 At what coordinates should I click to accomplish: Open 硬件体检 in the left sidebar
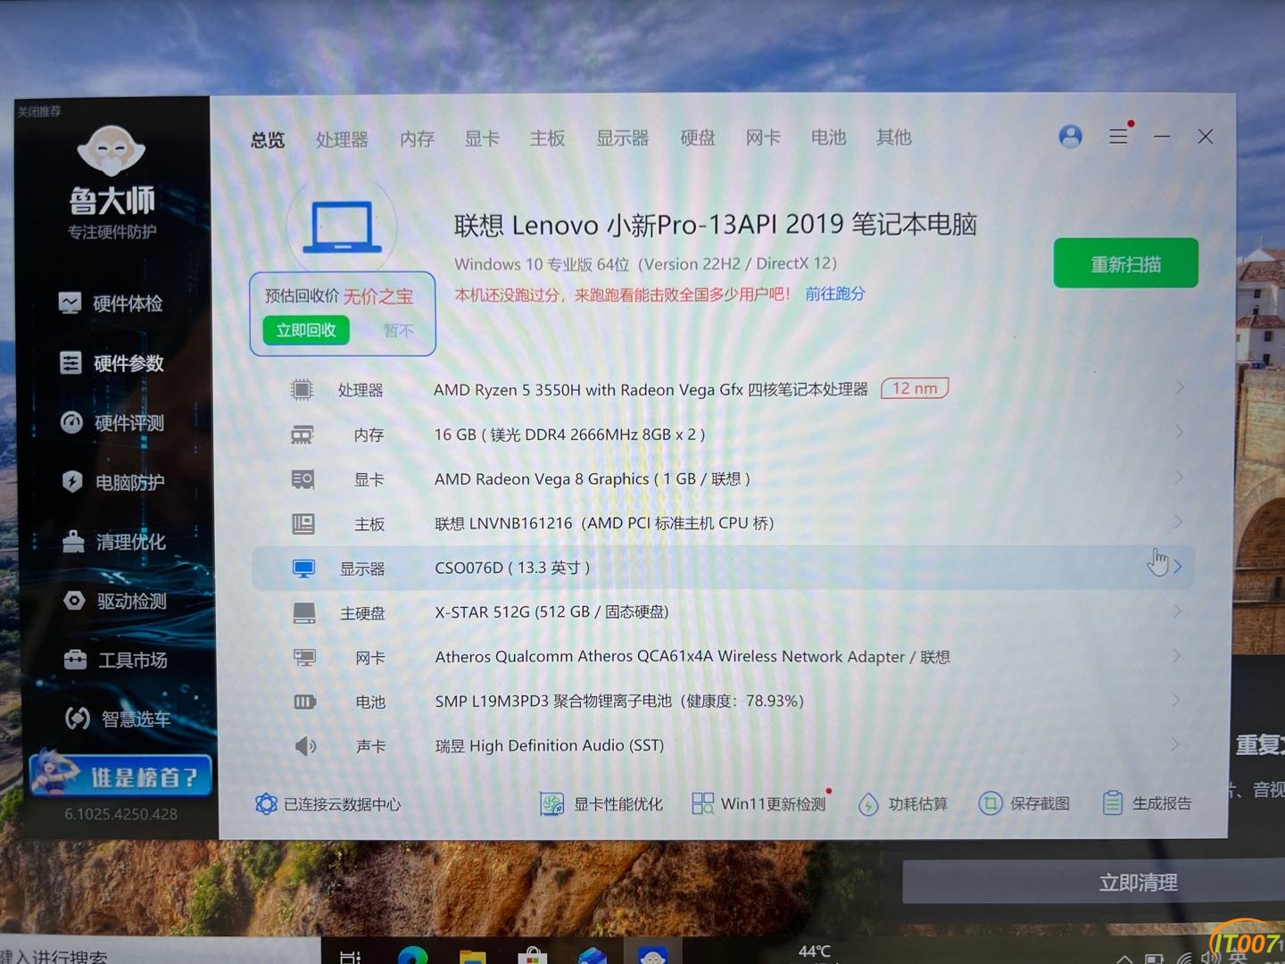click(111, 303)
